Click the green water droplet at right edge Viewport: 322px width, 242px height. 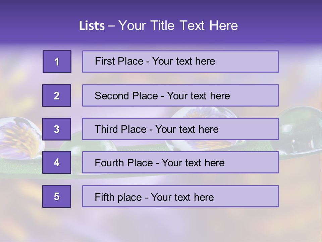tap(300, 130)
